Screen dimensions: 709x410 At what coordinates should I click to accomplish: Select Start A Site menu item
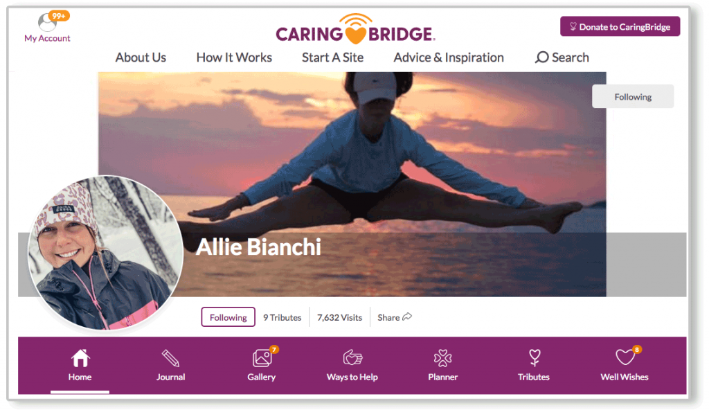333,57
